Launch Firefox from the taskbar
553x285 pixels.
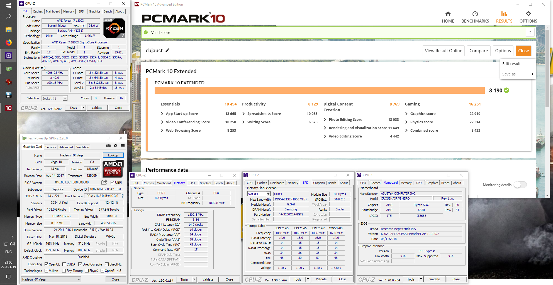point(8,42)
